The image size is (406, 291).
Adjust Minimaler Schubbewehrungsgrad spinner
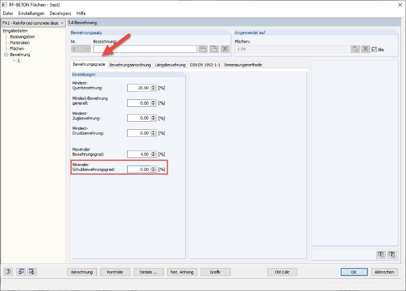tap(153, 169)
